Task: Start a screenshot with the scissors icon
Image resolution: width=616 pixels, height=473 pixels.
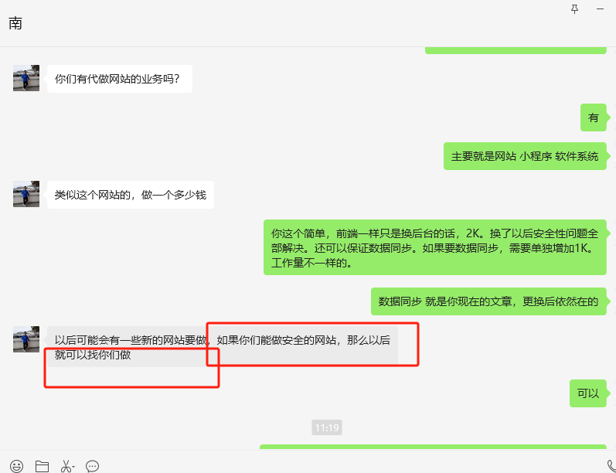Action: tap(66, 466)
